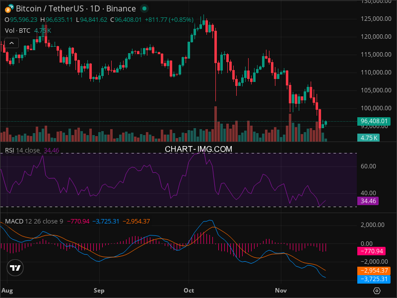
Task: Click the Bitcoin / TetherUS chart title
Action: pos(76,8)
